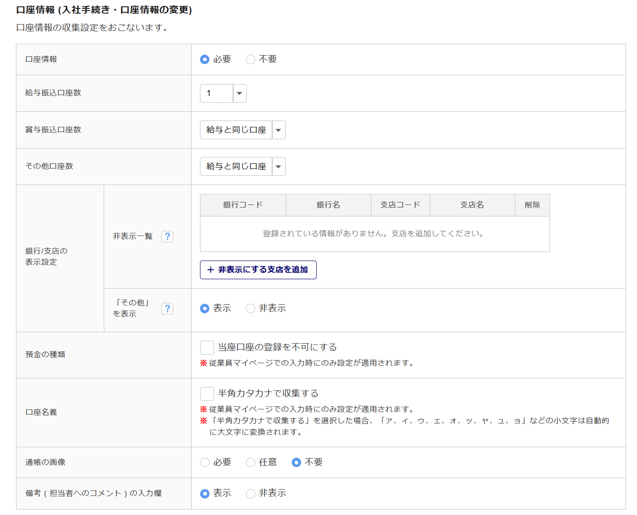Select 必要 for 口座情報
The image size is (637, 515).
(x=205, y=59)
